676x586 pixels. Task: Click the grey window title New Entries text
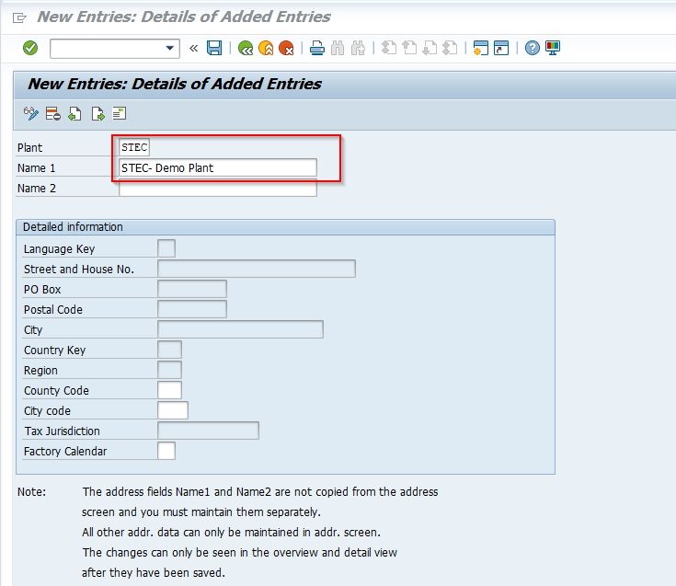pos(184,17)
